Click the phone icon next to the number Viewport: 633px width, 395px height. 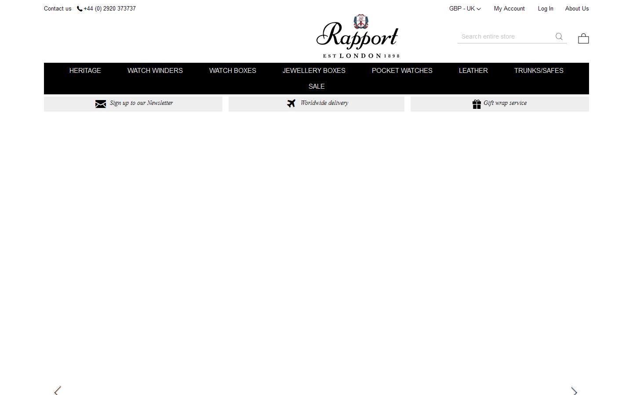click(79, 8)
